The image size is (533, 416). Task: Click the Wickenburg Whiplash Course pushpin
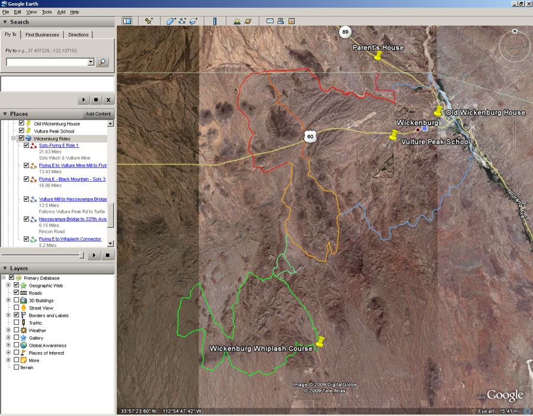tap(320, 341)
